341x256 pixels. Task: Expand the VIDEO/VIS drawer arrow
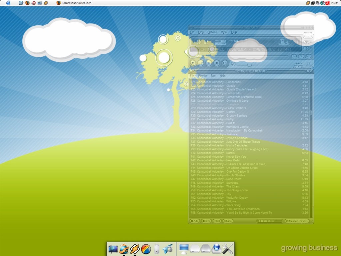click(308, 36)
